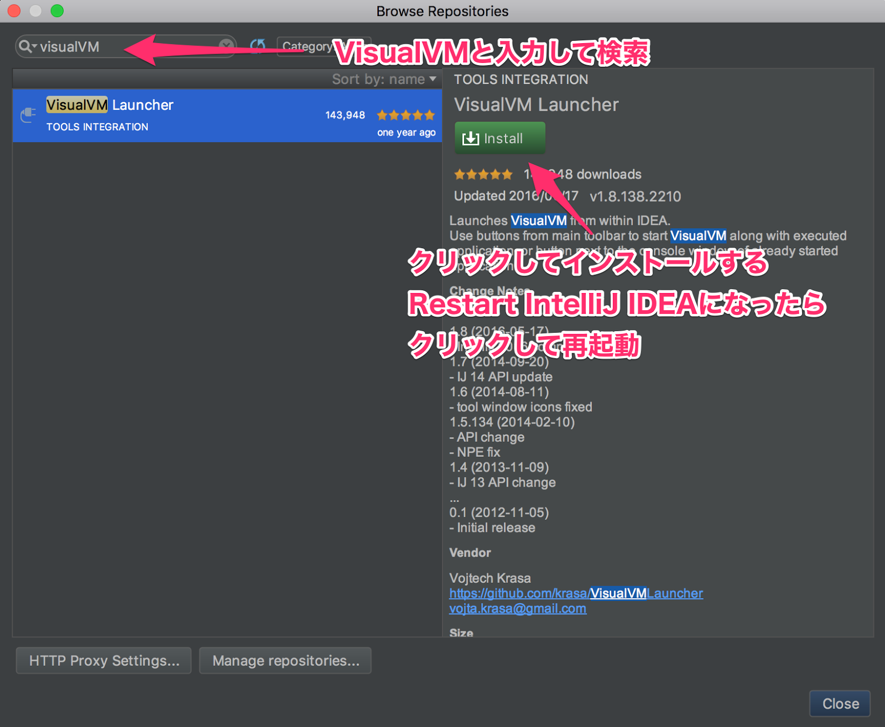This screenshot has height=727, width=885.
Task: Close the Browse Repositories dialog
Action: (x=840, y=703)
